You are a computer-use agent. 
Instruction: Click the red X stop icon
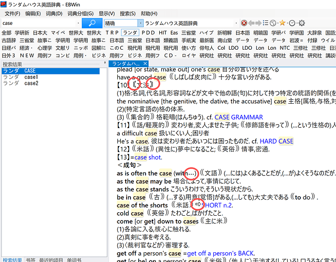tap(244, 23)
